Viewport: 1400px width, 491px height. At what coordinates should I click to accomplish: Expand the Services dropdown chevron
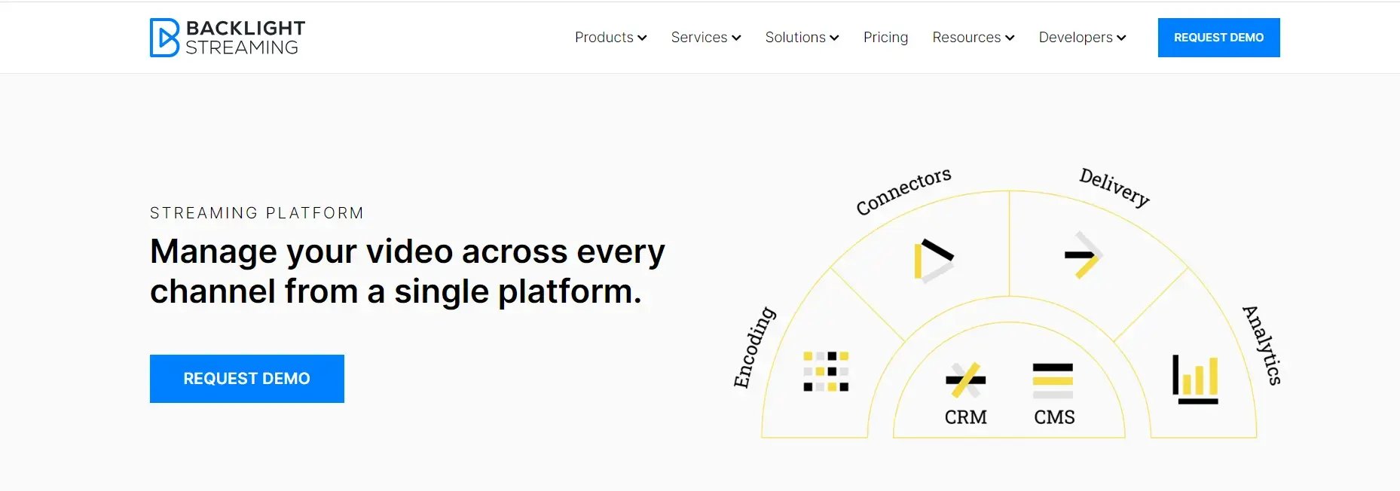(x=736, y=38)
